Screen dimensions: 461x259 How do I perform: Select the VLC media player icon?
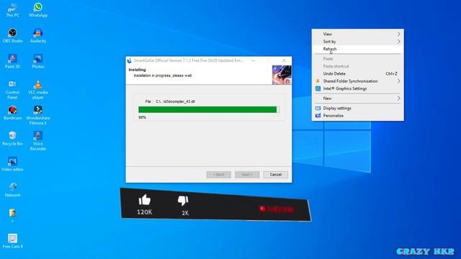tap(38, 89)
